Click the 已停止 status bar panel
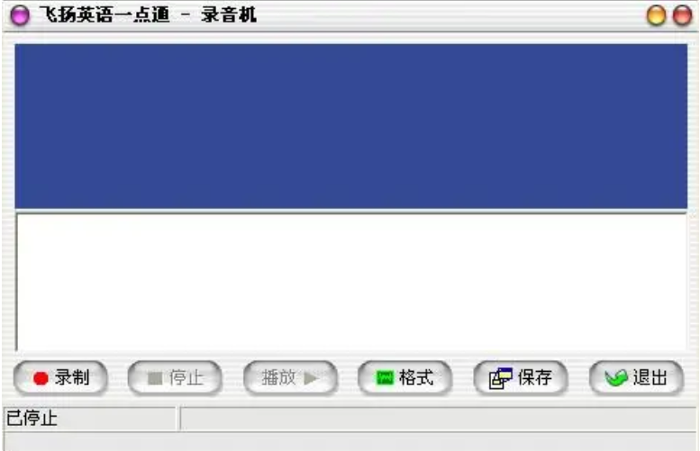 (x=90, y=419)
